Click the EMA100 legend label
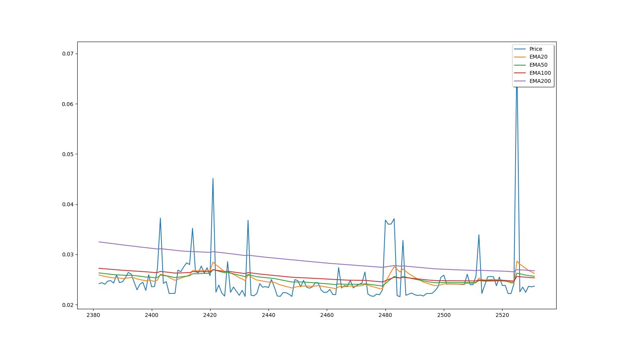618x347 pixels. click(540, 73)
